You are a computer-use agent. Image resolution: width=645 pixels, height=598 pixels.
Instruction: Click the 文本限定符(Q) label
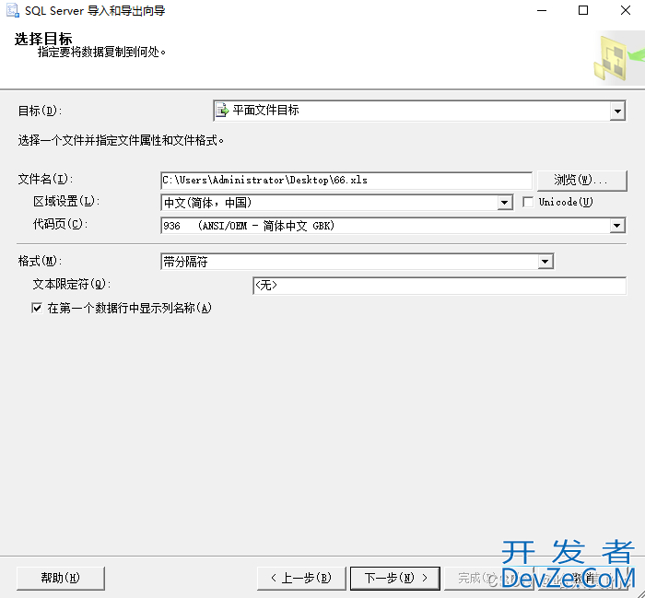click(x=72, y=284)
